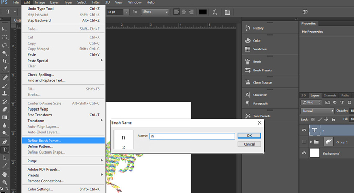Open the Filter menu
354x193 pixels.
tap(96, 2)
